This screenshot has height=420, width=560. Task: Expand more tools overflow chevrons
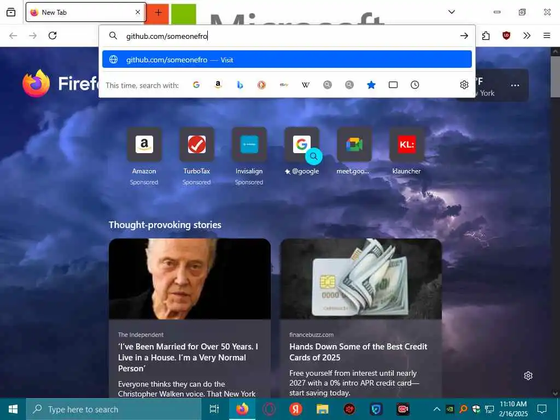pyautogui.click(x=527, y=36)
